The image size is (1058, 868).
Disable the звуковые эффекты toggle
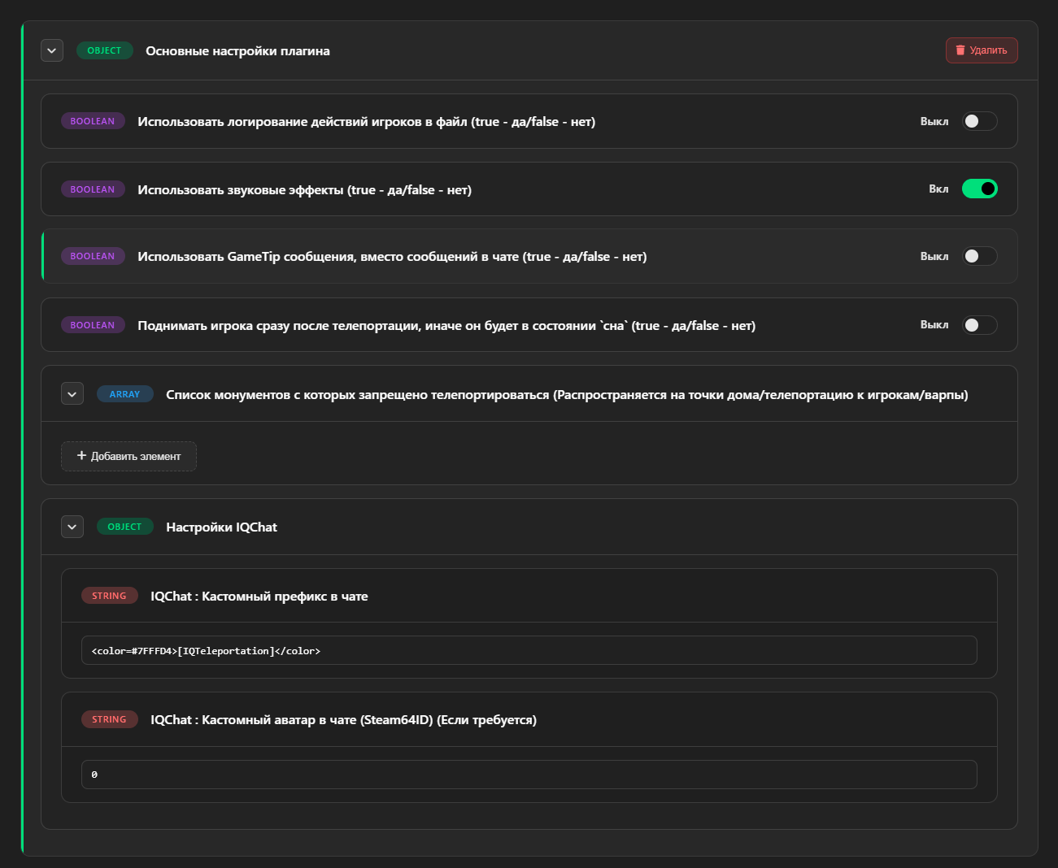click(979, 189)
